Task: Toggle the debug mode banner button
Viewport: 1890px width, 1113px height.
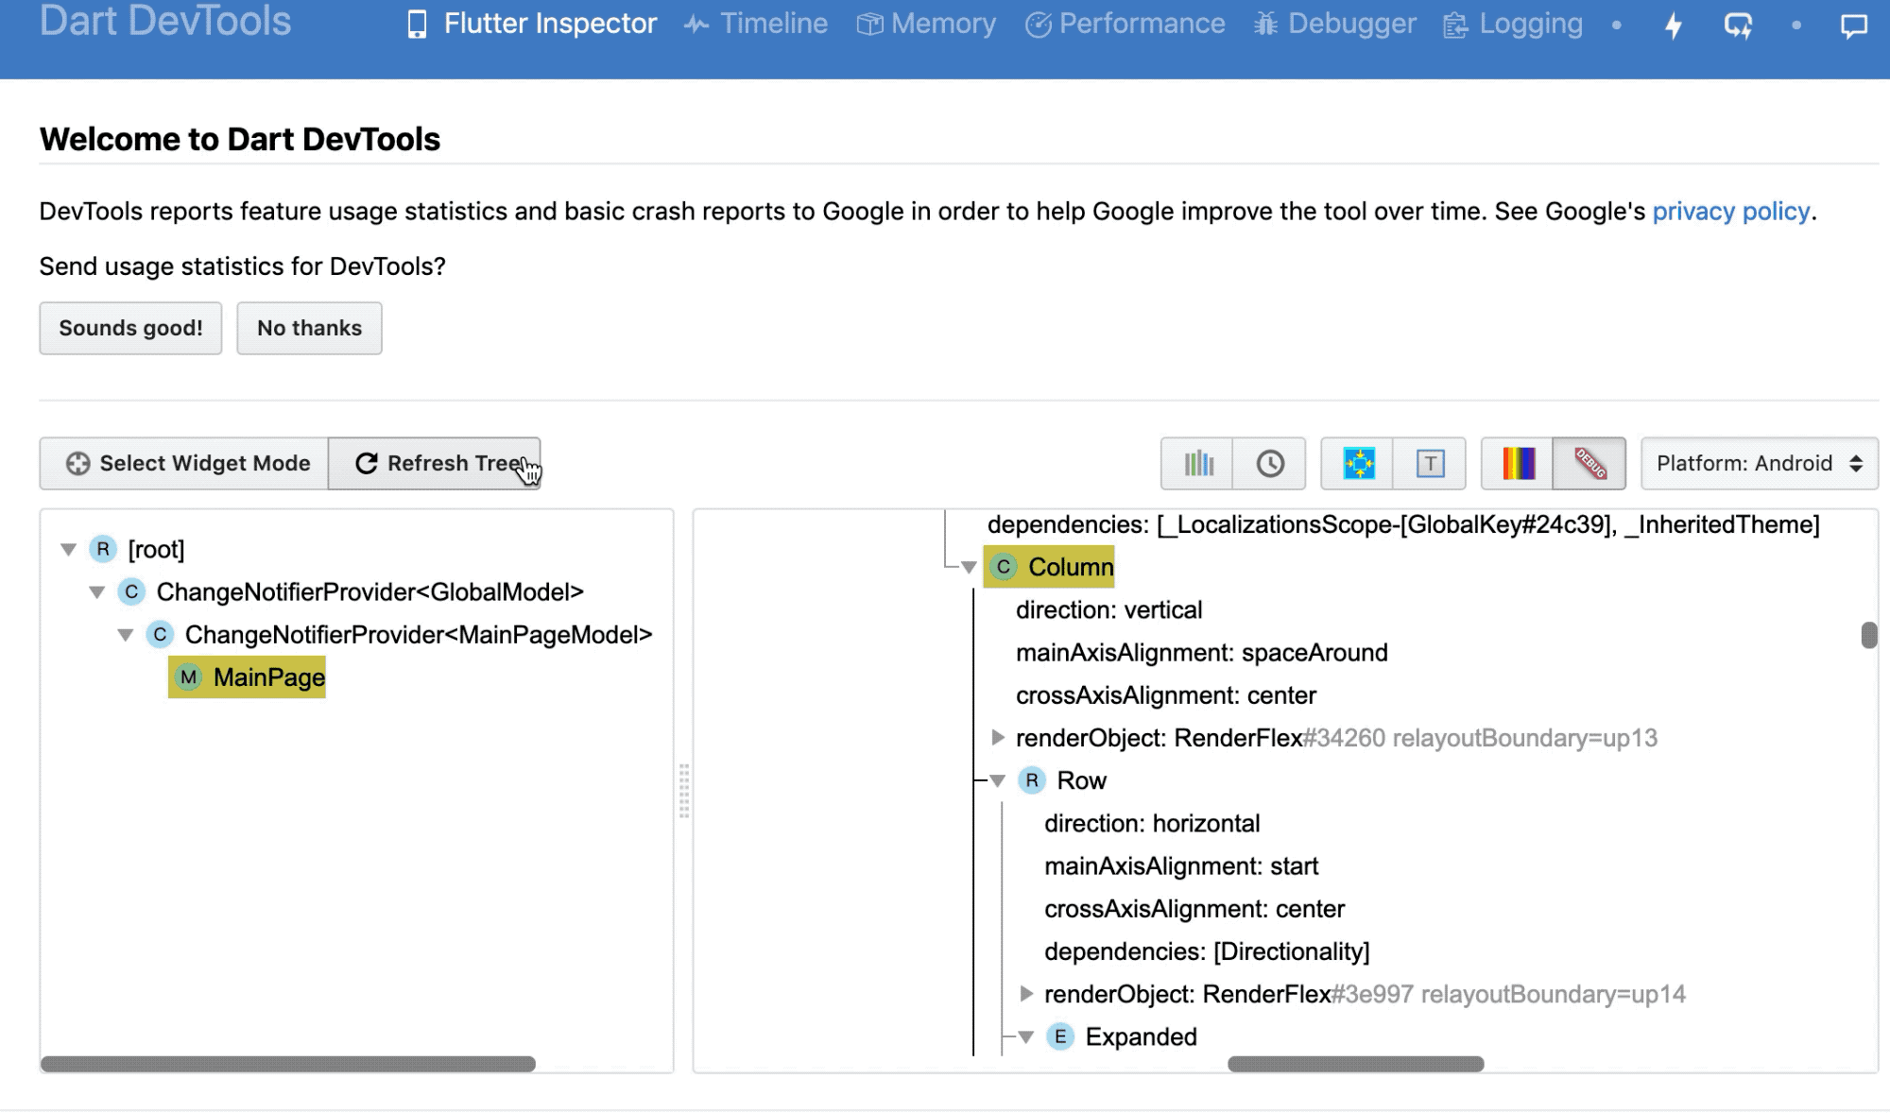Action: [1590, 463]
